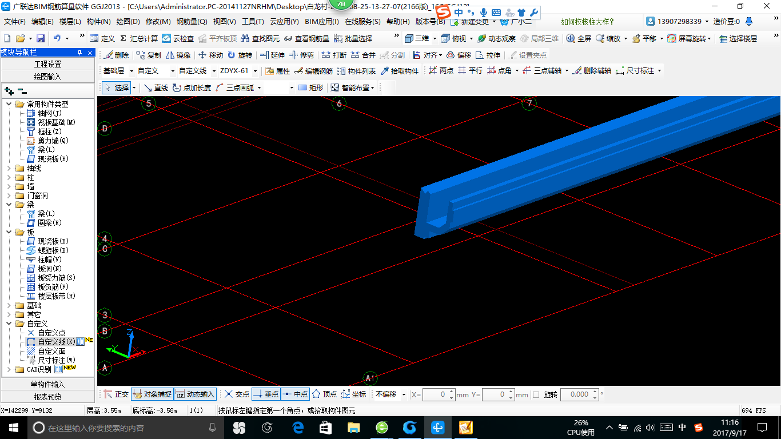Click the Undo arrow icon

pos(57,38)
